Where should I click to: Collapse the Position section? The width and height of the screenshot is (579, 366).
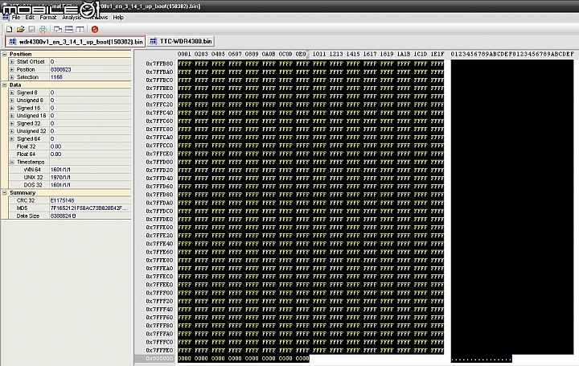(x=5, y=54)
